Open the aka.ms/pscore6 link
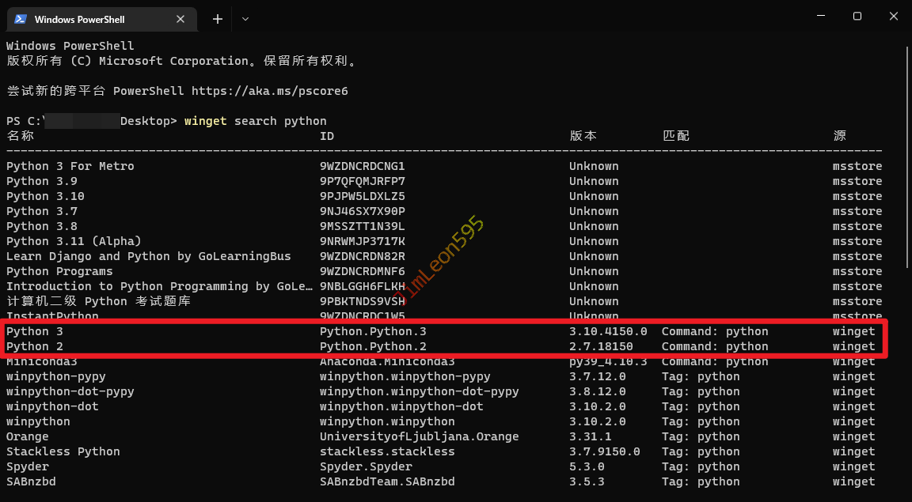The width and height of the screenshot is (912, 502). (269, 91)
